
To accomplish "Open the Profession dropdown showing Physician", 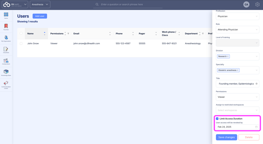I will (237, 16).
